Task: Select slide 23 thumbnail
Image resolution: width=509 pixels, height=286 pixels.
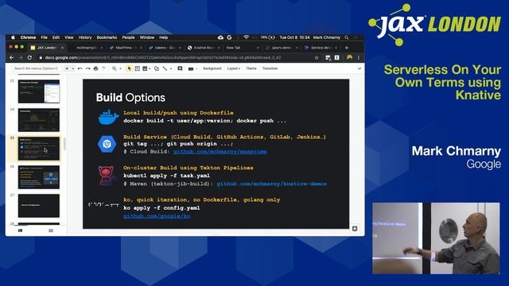Action: 39,91
